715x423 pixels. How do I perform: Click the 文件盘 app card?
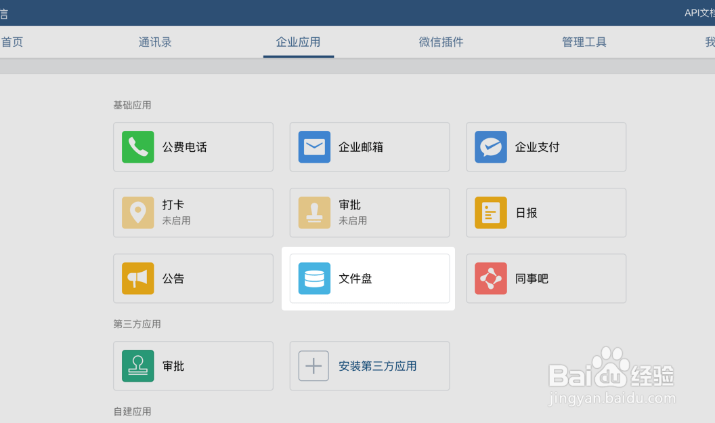(x=370, y=278)
